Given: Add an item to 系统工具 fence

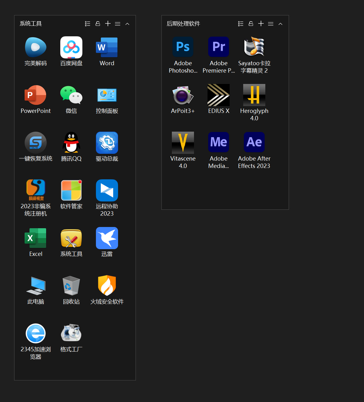Looking at the screenshot, I should [x=108, y=24].
